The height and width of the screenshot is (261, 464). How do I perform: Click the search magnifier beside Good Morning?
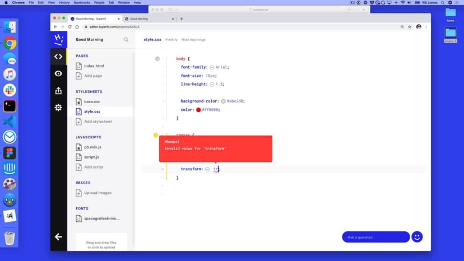[126, 40]
